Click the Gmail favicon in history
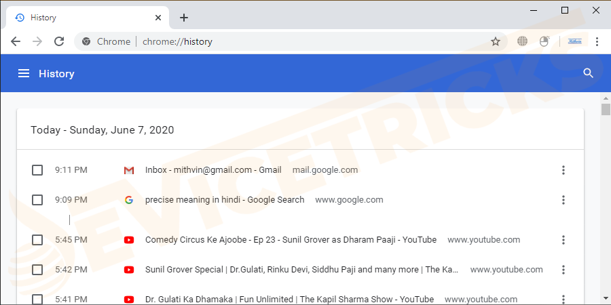This screenshot has width=611, height=305. coord(128,170)
